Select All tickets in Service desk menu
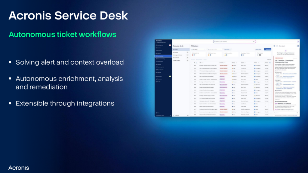308x173 pixels. [181, 50]
